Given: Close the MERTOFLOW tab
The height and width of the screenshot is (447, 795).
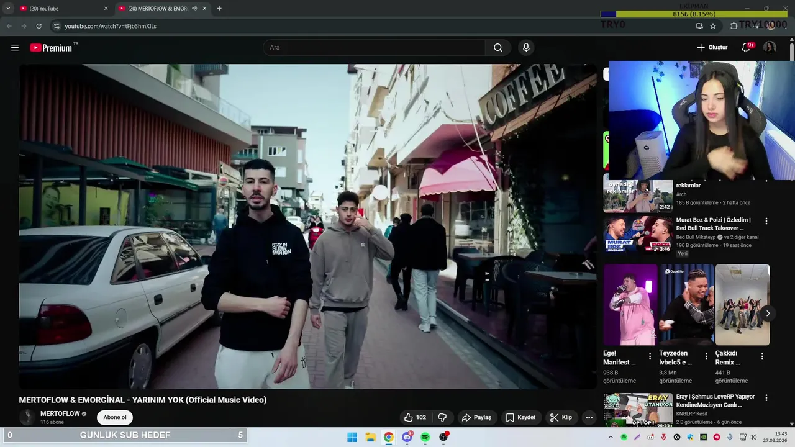Looking at the screenshot, I should 205,9.
